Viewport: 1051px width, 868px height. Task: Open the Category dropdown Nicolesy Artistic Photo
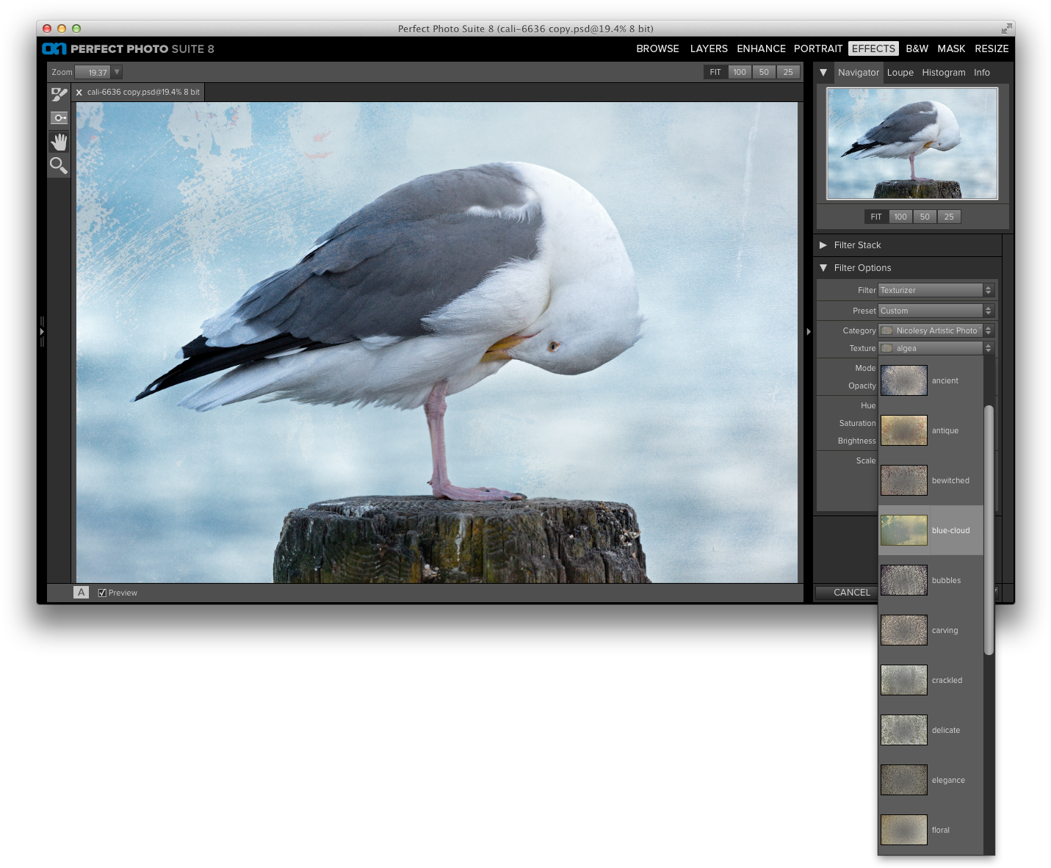point(936,330)
